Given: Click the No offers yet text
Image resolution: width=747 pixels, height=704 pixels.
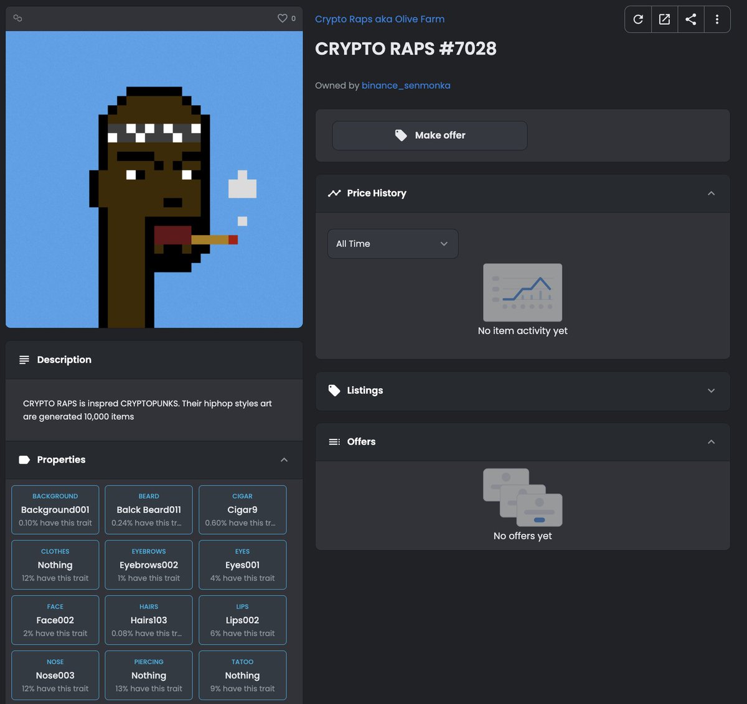Looking at the screenshot, I should pyautogui.click(x=523, y=536).
